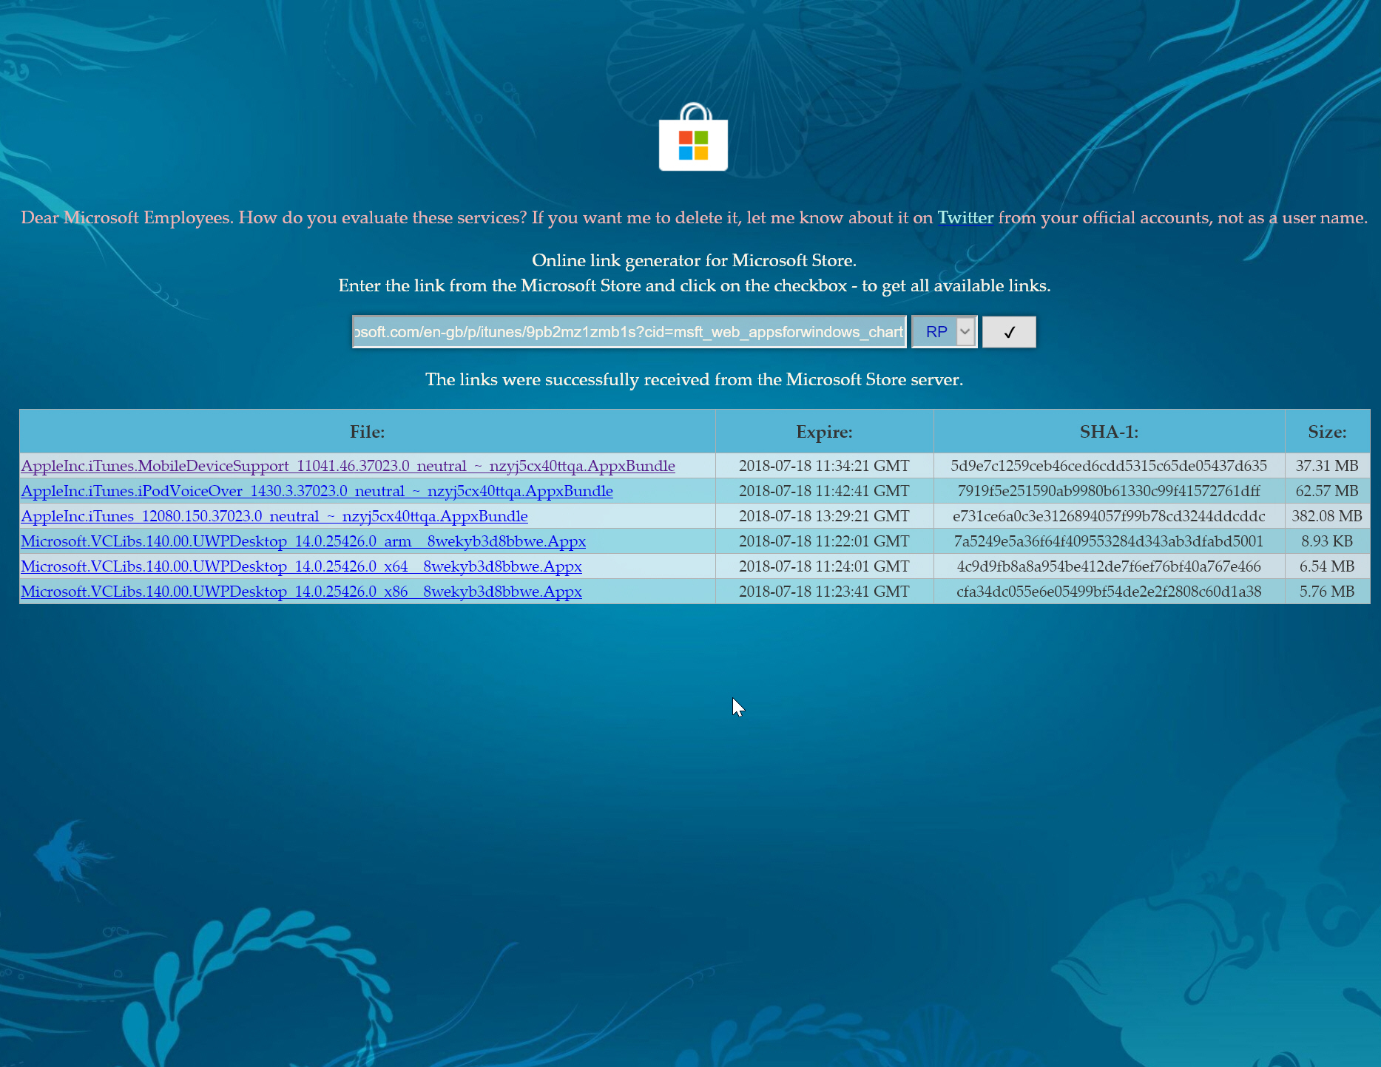Open the Twitter link in the notice
This screenshot has width=1381, height=1067.
coord(965,217)
